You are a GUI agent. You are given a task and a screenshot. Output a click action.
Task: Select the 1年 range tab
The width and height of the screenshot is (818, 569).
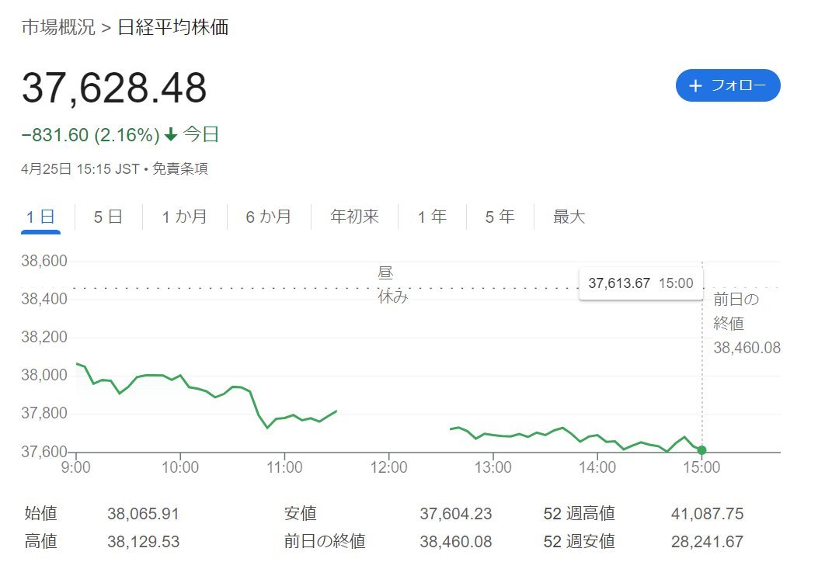432,217
